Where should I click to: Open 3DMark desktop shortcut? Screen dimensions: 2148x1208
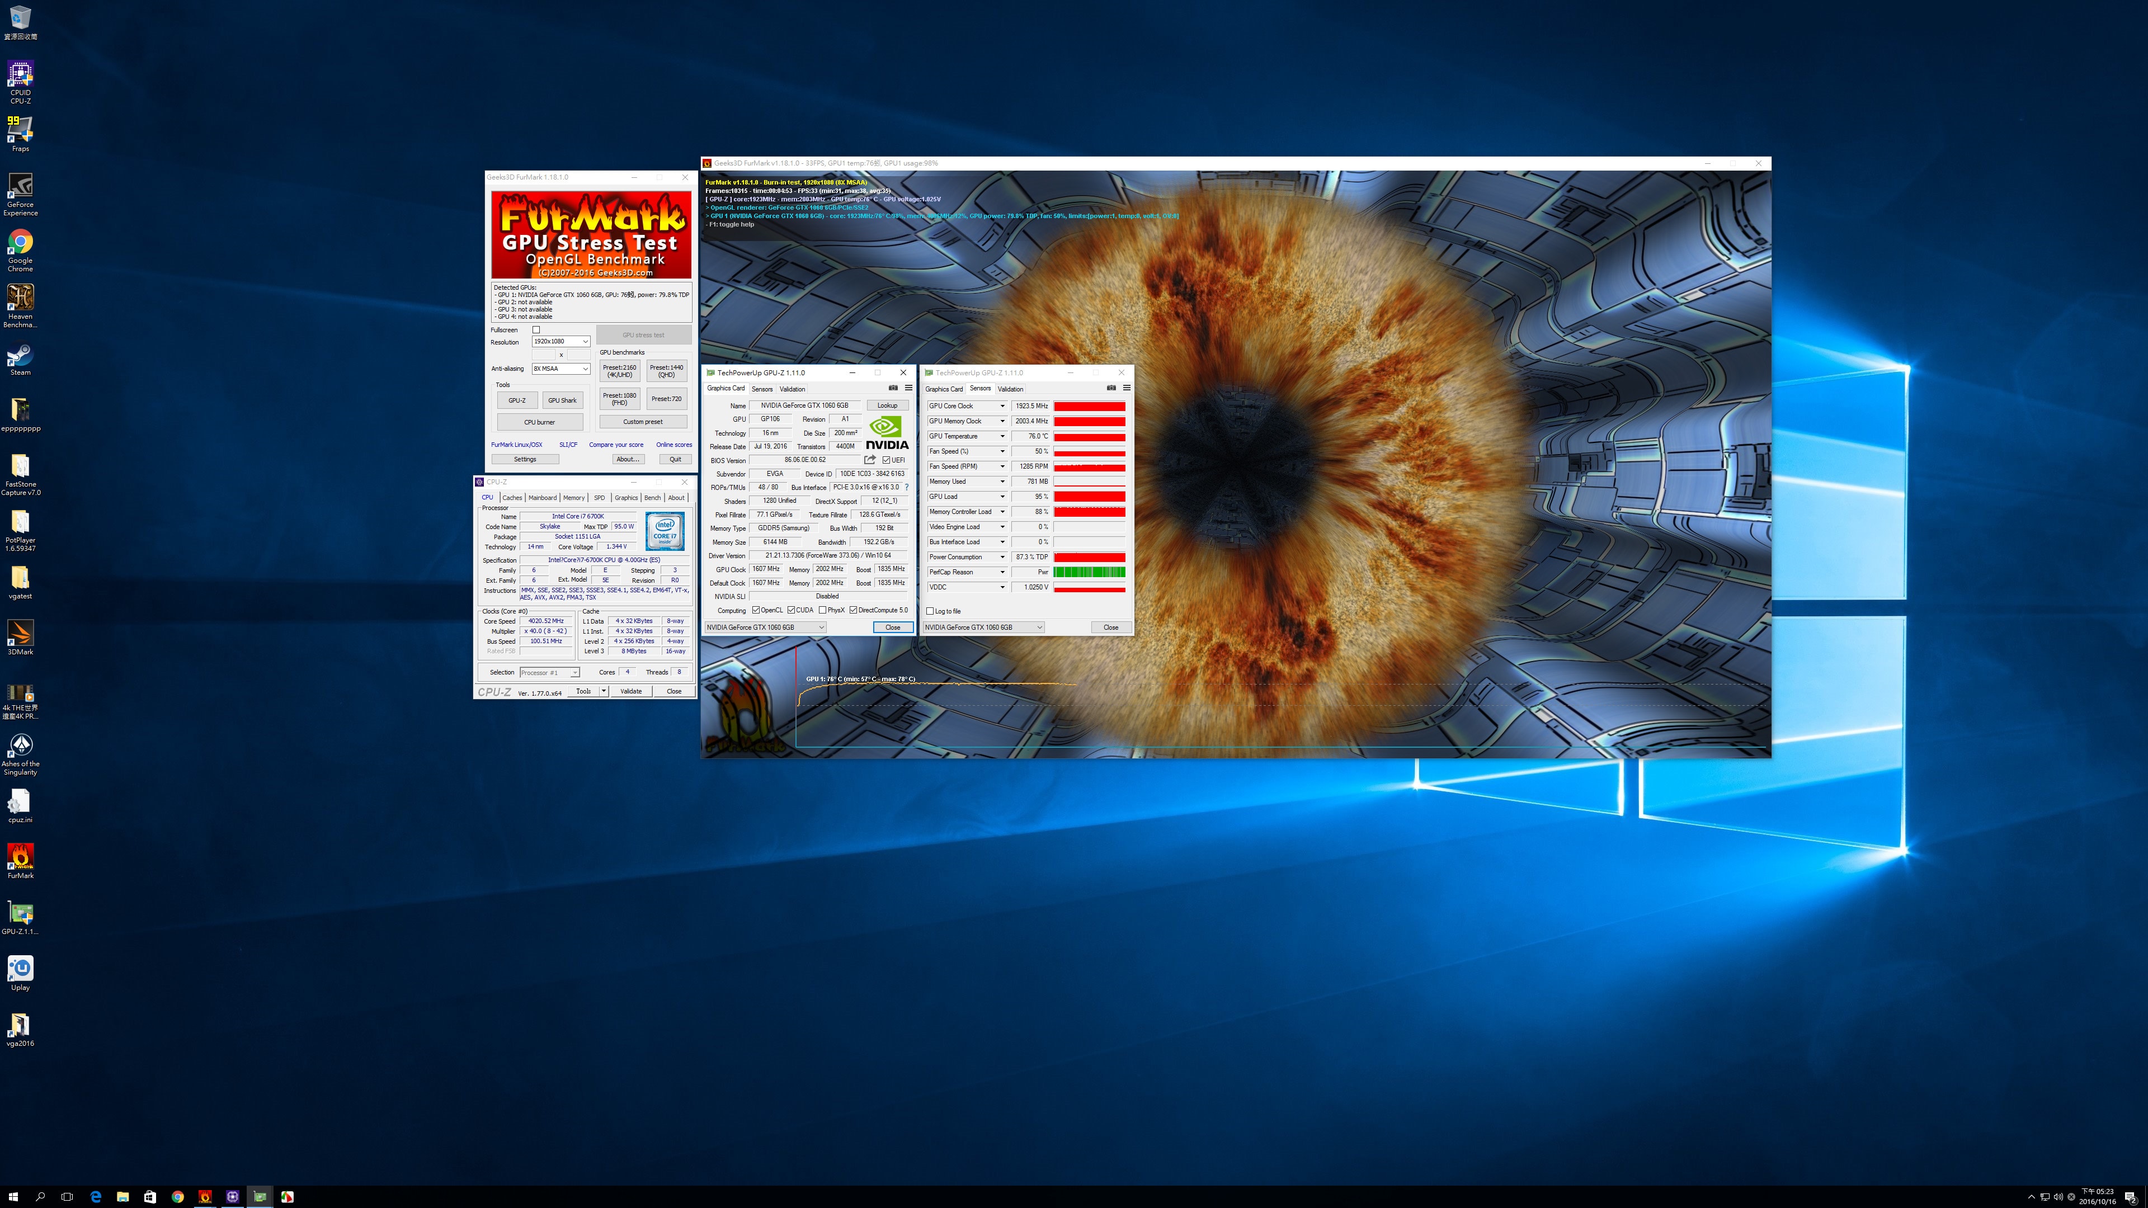point(20,637)
